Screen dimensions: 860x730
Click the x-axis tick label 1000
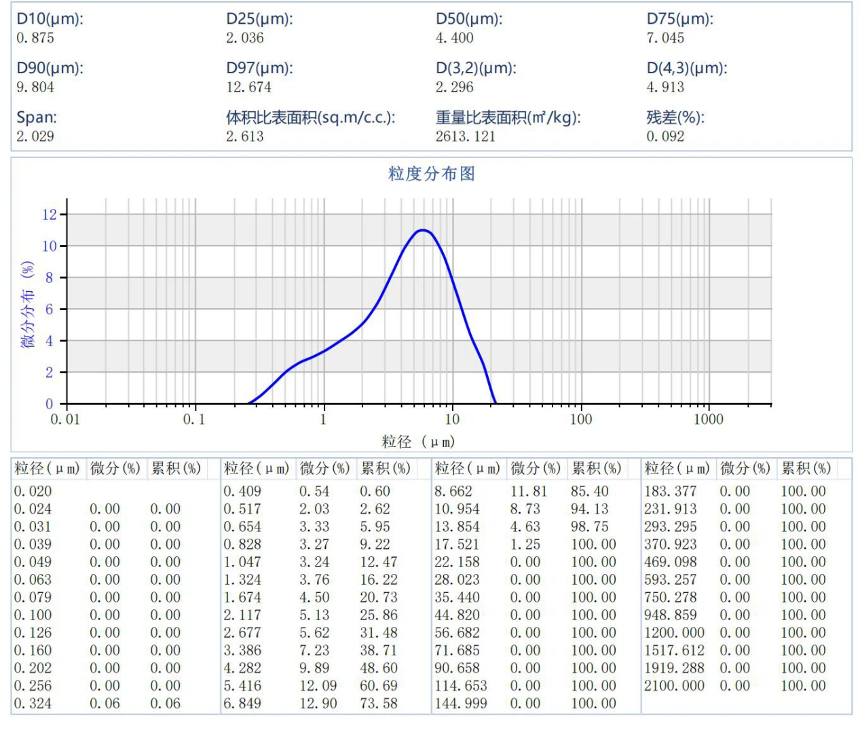pos(708,419)
